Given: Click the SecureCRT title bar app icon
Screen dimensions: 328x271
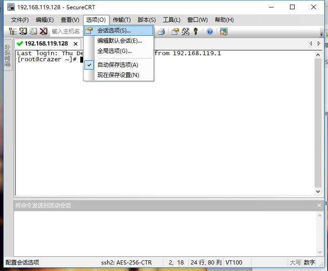Looking at the screenshot, I should point(11,7).
